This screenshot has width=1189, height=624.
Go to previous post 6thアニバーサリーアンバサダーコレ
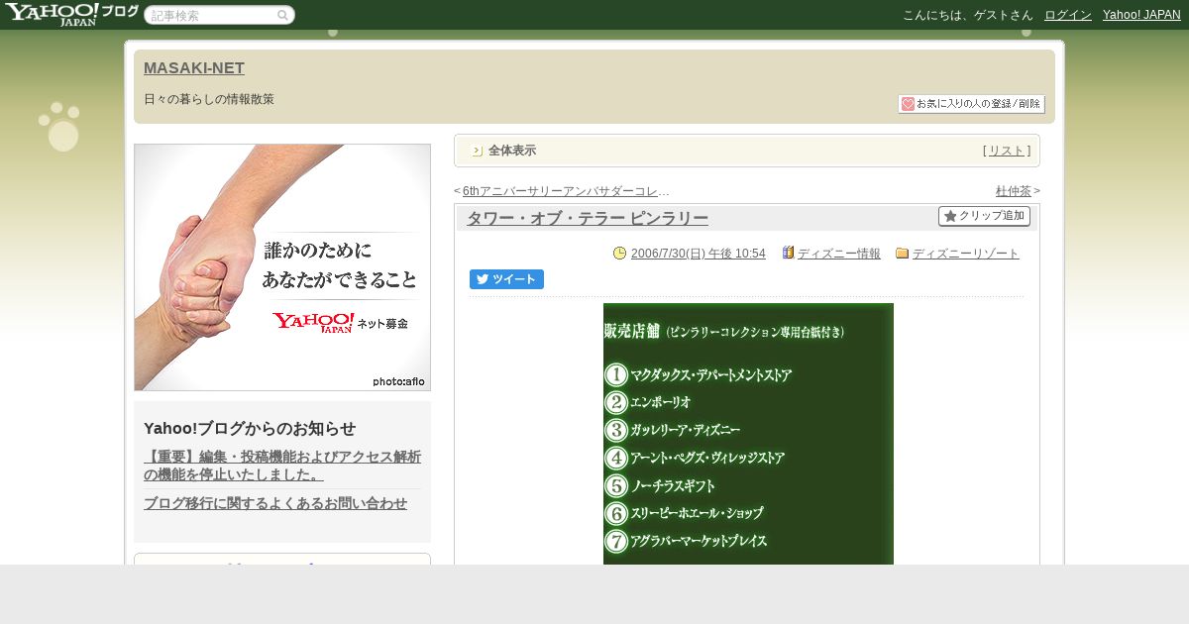566,191
